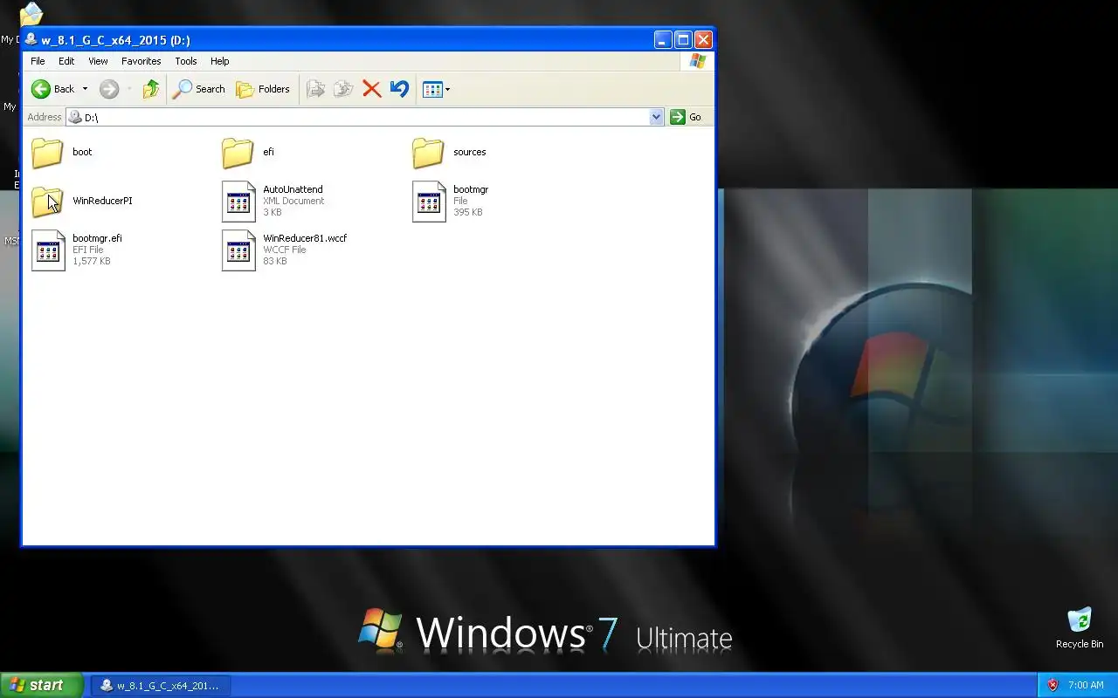Click the Up folder toolbar icon

pyautogui.click(x=151, y=89)
